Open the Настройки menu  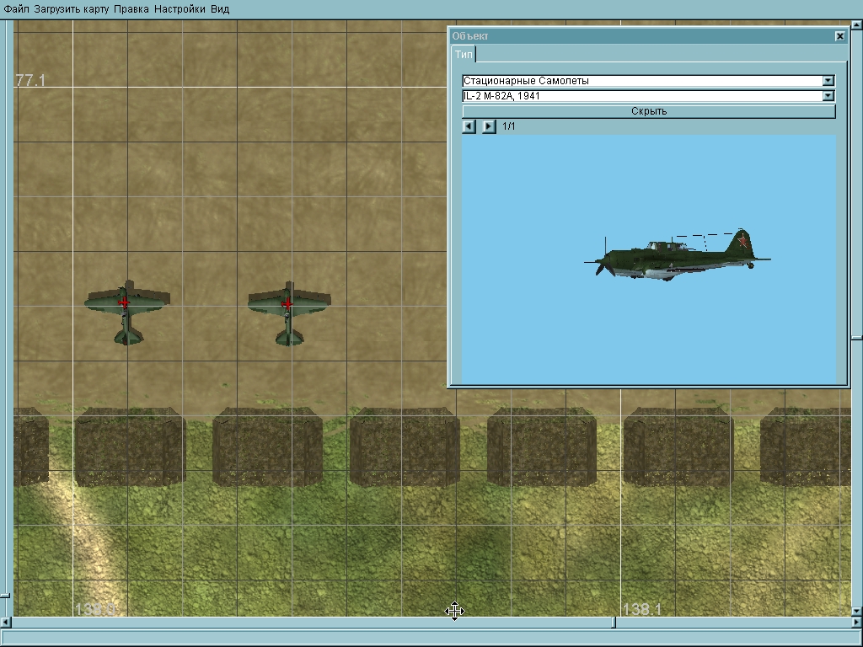pos(180,8)
